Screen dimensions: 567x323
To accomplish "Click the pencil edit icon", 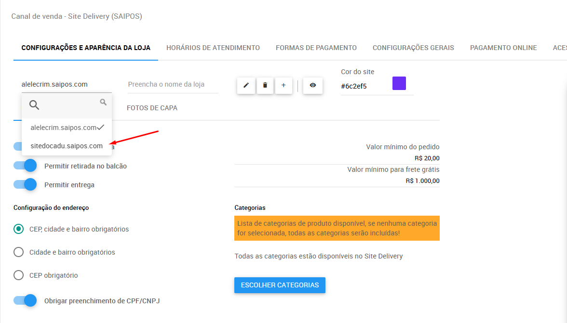I will pyautogui.click(x=246, y=85).
